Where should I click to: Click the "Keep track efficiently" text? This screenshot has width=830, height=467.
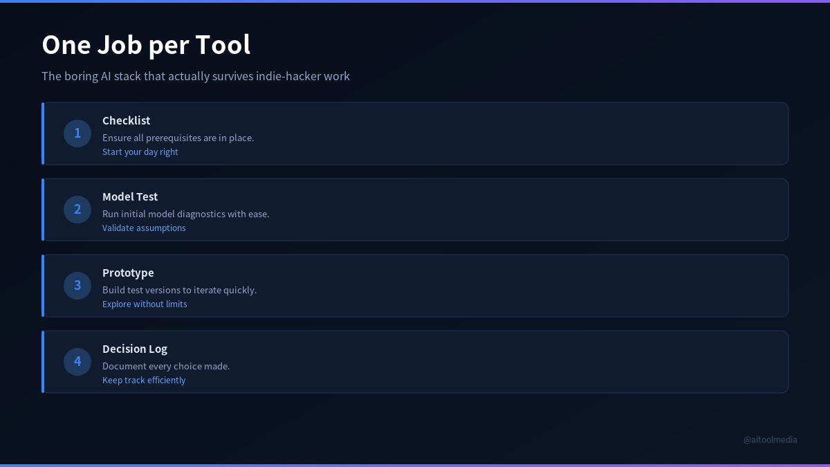click(x=144, y=380)
